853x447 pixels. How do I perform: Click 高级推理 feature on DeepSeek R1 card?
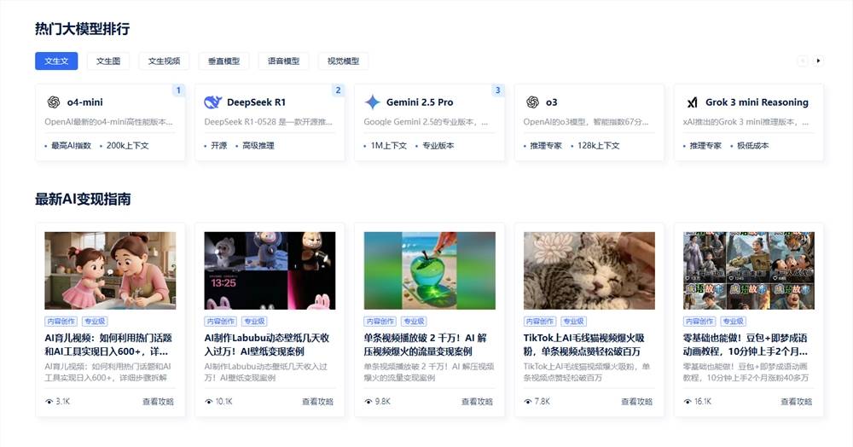click(258, 146)
